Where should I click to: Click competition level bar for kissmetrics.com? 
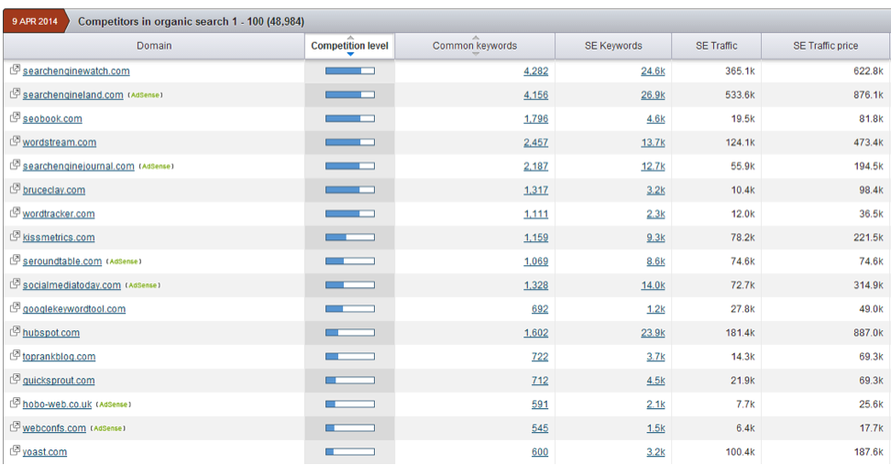(x=350, y=238)
